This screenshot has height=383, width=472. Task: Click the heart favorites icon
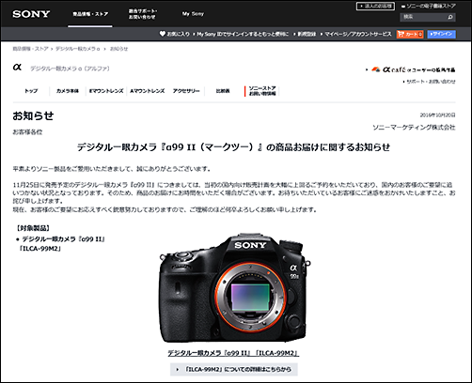click(162, 34)
